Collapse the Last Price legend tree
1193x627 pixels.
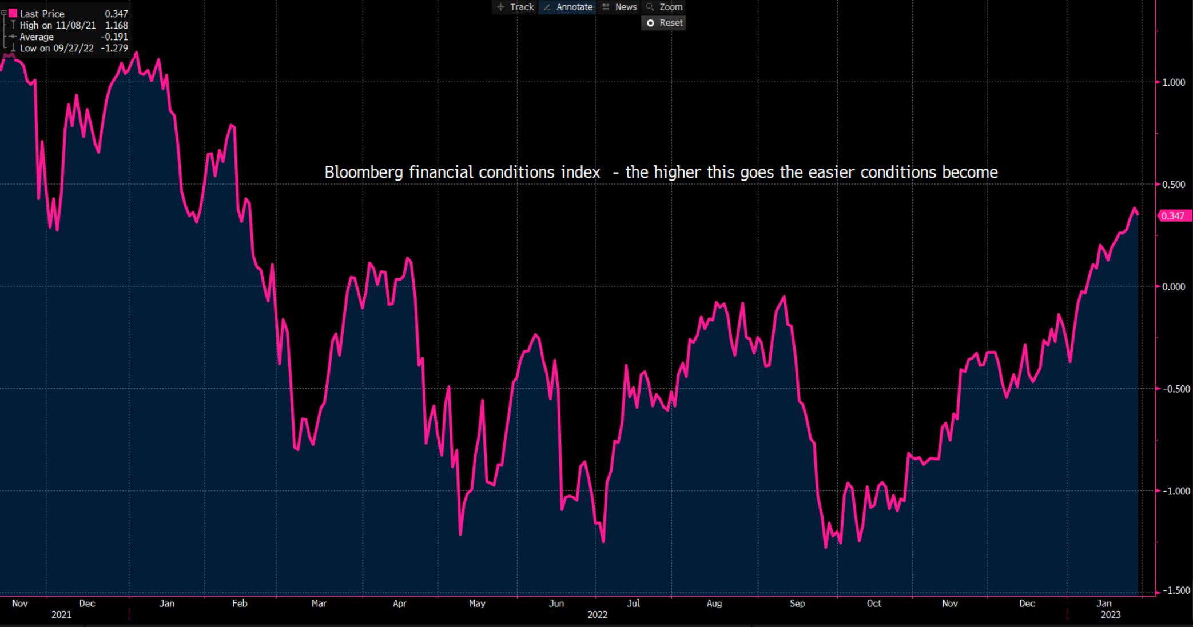[3, 13]
